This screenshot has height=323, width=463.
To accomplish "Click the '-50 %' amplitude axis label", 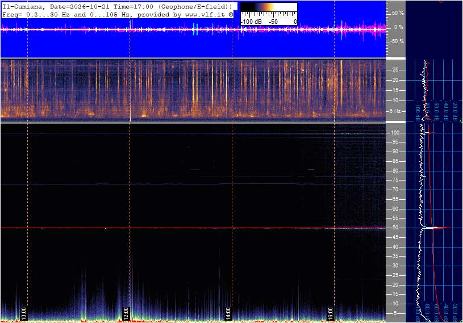I will [x=397, y=41].
